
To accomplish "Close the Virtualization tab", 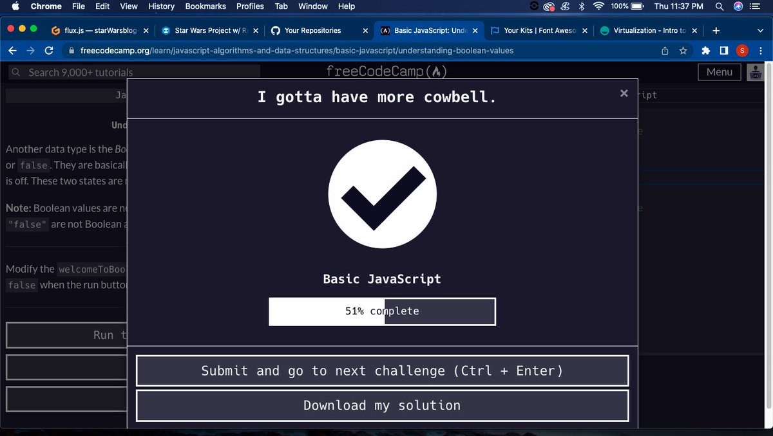I will (x=694, y=30).
